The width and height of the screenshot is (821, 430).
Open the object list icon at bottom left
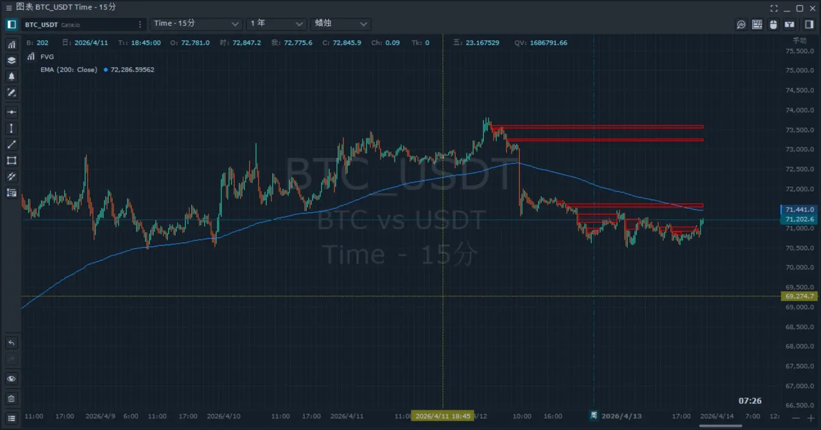coord(11,419)
